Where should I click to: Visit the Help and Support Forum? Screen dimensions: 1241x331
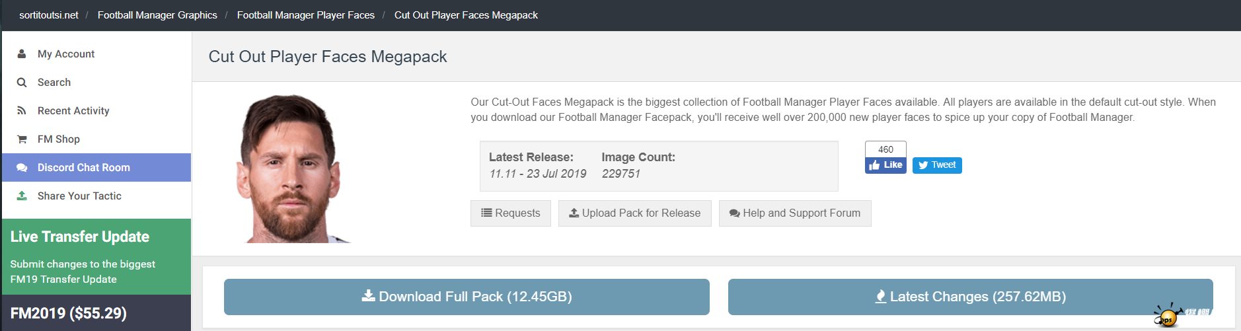pos(795,213)
